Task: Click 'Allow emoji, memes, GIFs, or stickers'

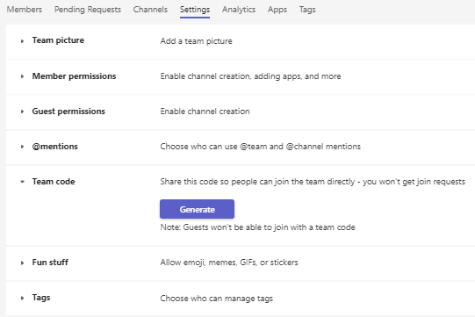Action: click(x=229, y=263)
